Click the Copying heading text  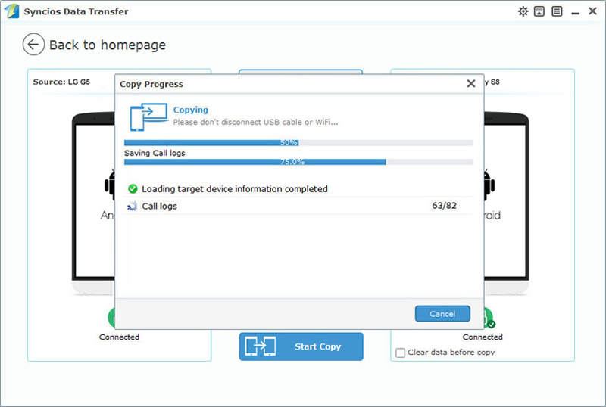click(191, 110)
